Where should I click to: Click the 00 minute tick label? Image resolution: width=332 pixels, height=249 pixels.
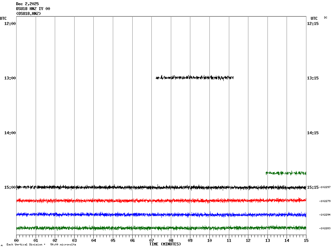coord(16,241)
